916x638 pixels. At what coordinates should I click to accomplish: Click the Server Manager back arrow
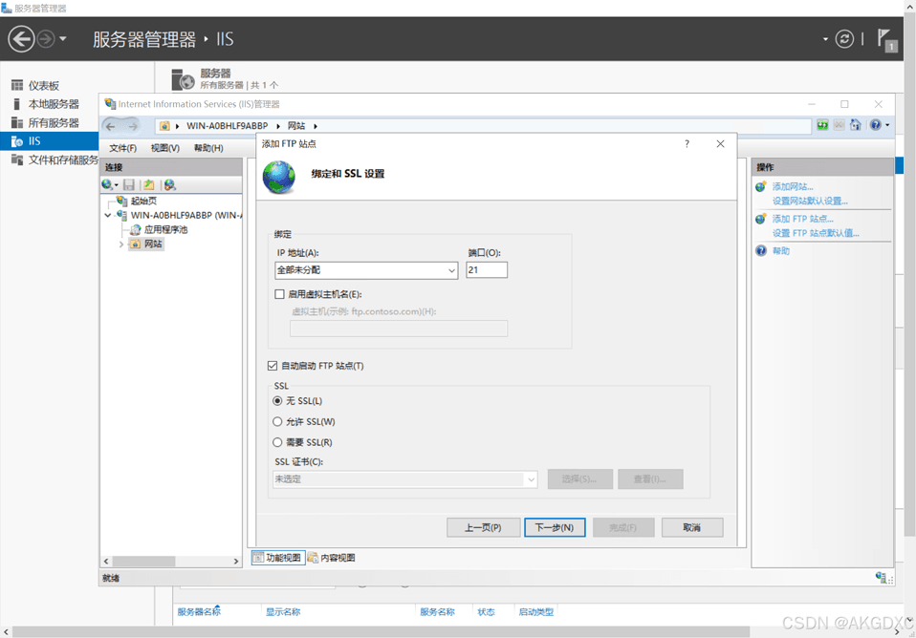coord(21,39)
